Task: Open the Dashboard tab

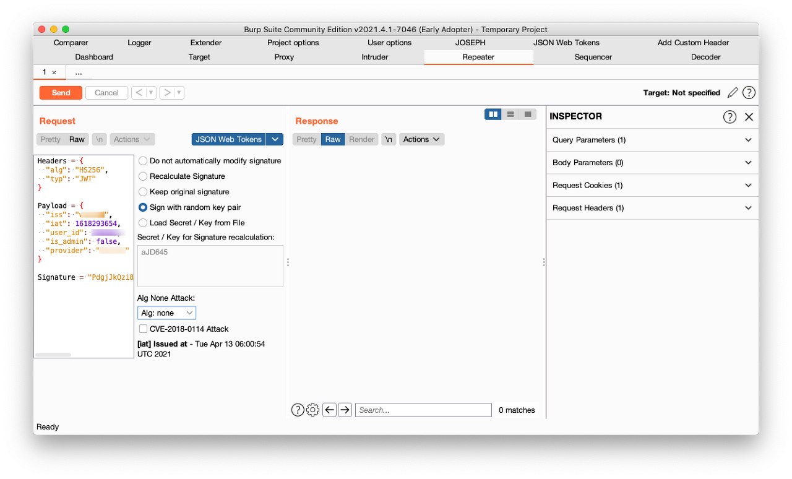Action: 94,57
